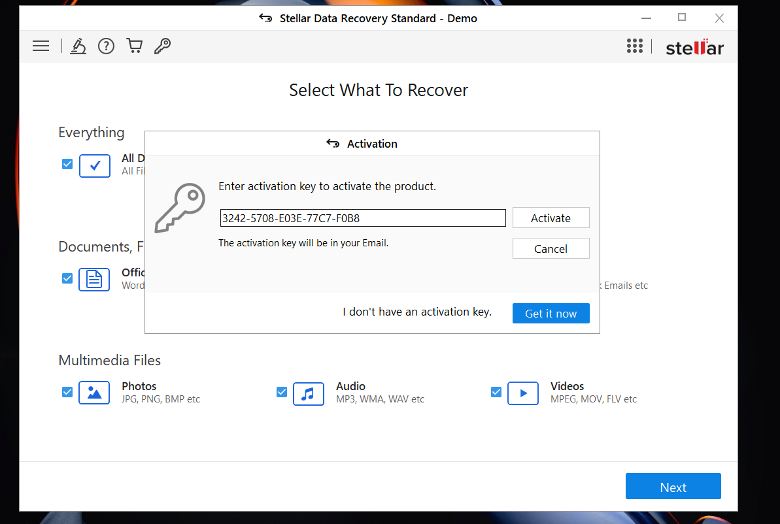Click the Cancel button in Activation dialog

point(551,248)
